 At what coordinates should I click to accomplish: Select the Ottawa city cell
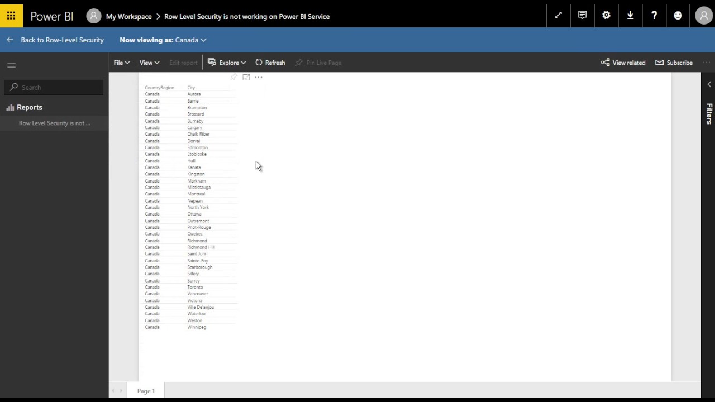pos(194,214)
